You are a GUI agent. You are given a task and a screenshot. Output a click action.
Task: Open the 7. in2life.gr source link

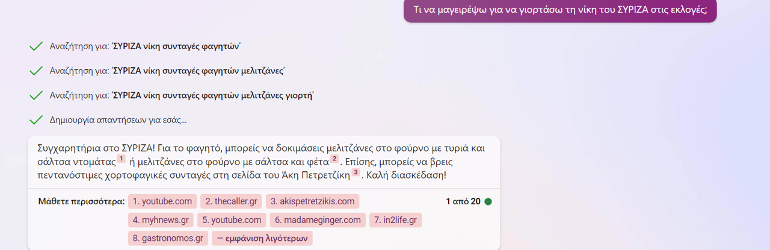point(395,220)
